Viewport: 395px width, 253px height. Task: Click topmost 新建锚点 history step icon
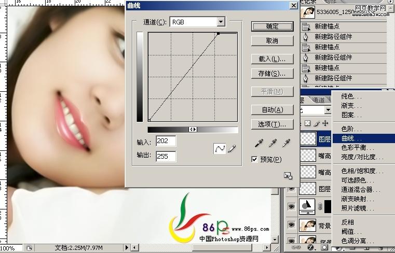[x=306, y=26]
